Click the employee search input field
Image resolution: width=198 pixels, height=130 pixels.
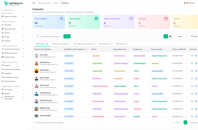tap(49, 36)
